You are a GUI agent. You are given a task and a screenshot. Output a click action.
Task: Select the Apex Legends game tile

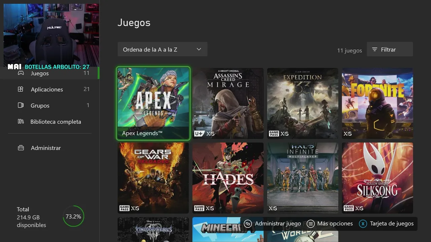(x=153, y=103)
